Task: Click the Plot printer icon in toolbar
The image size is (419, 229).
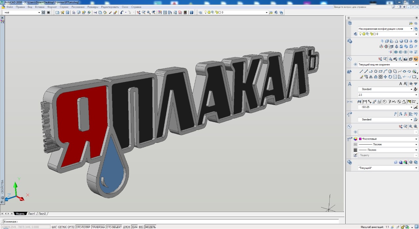Action: pos(74,12)
